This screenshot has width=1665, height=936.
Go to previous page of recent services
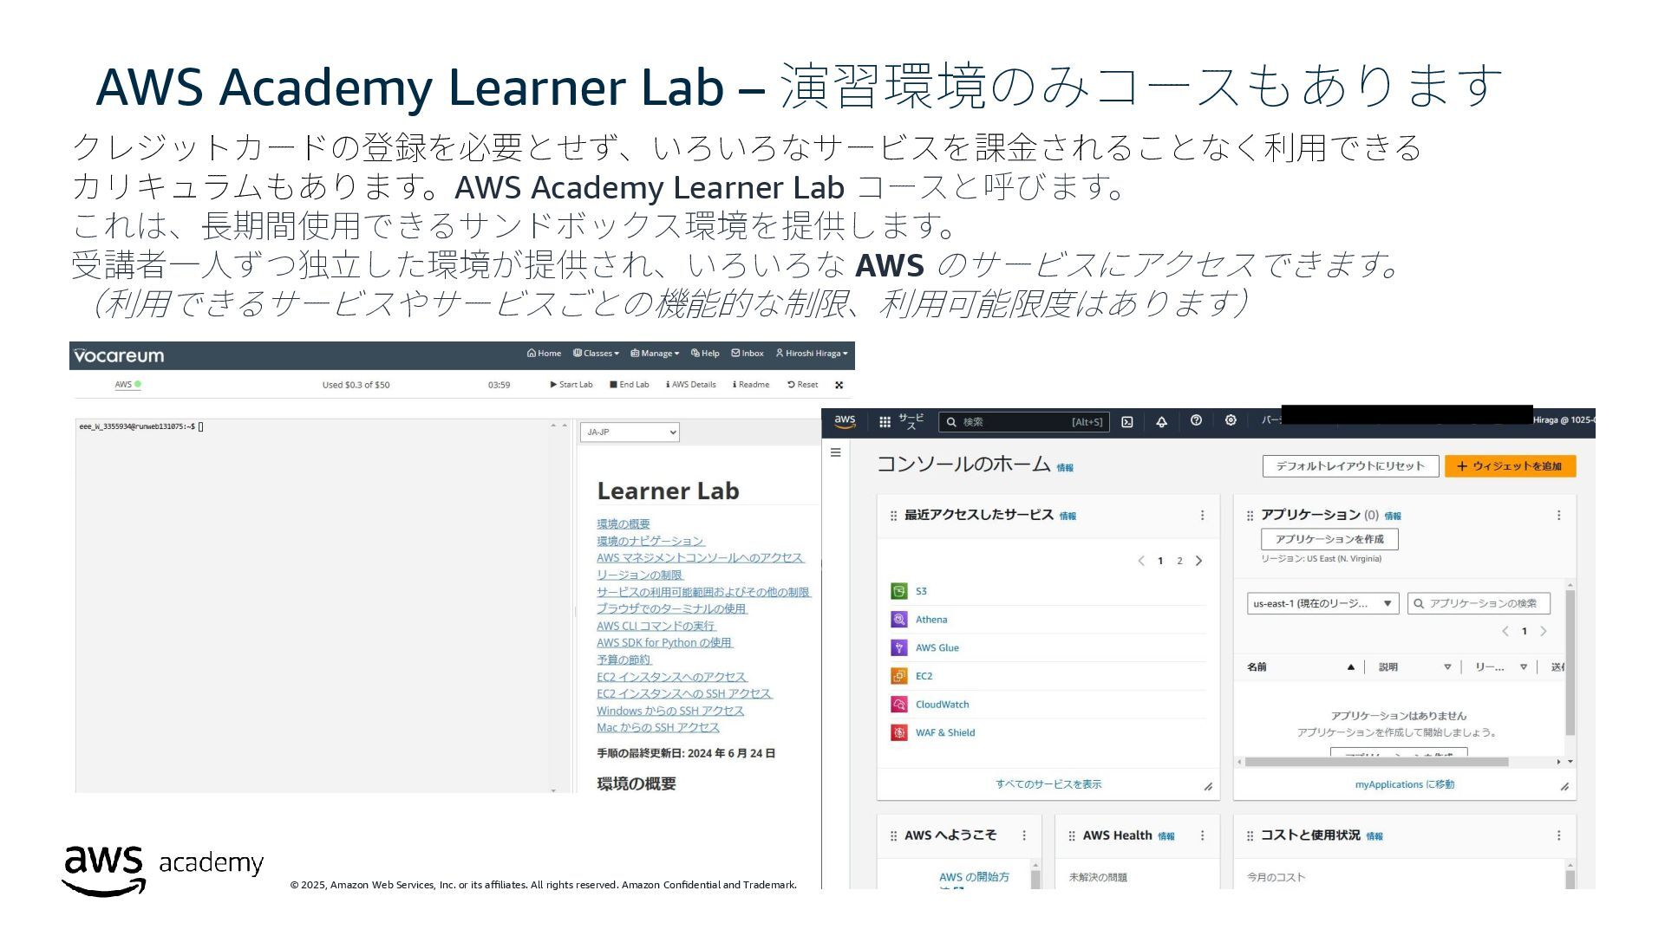pyautogui.click(x=1141, y=561)
